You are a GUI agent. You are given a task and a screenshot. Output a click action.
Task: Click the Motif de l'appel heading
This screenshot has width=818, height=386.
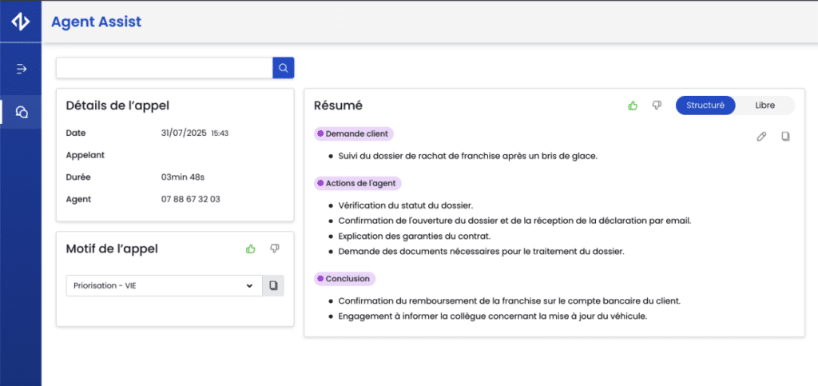tap(112, 249)
